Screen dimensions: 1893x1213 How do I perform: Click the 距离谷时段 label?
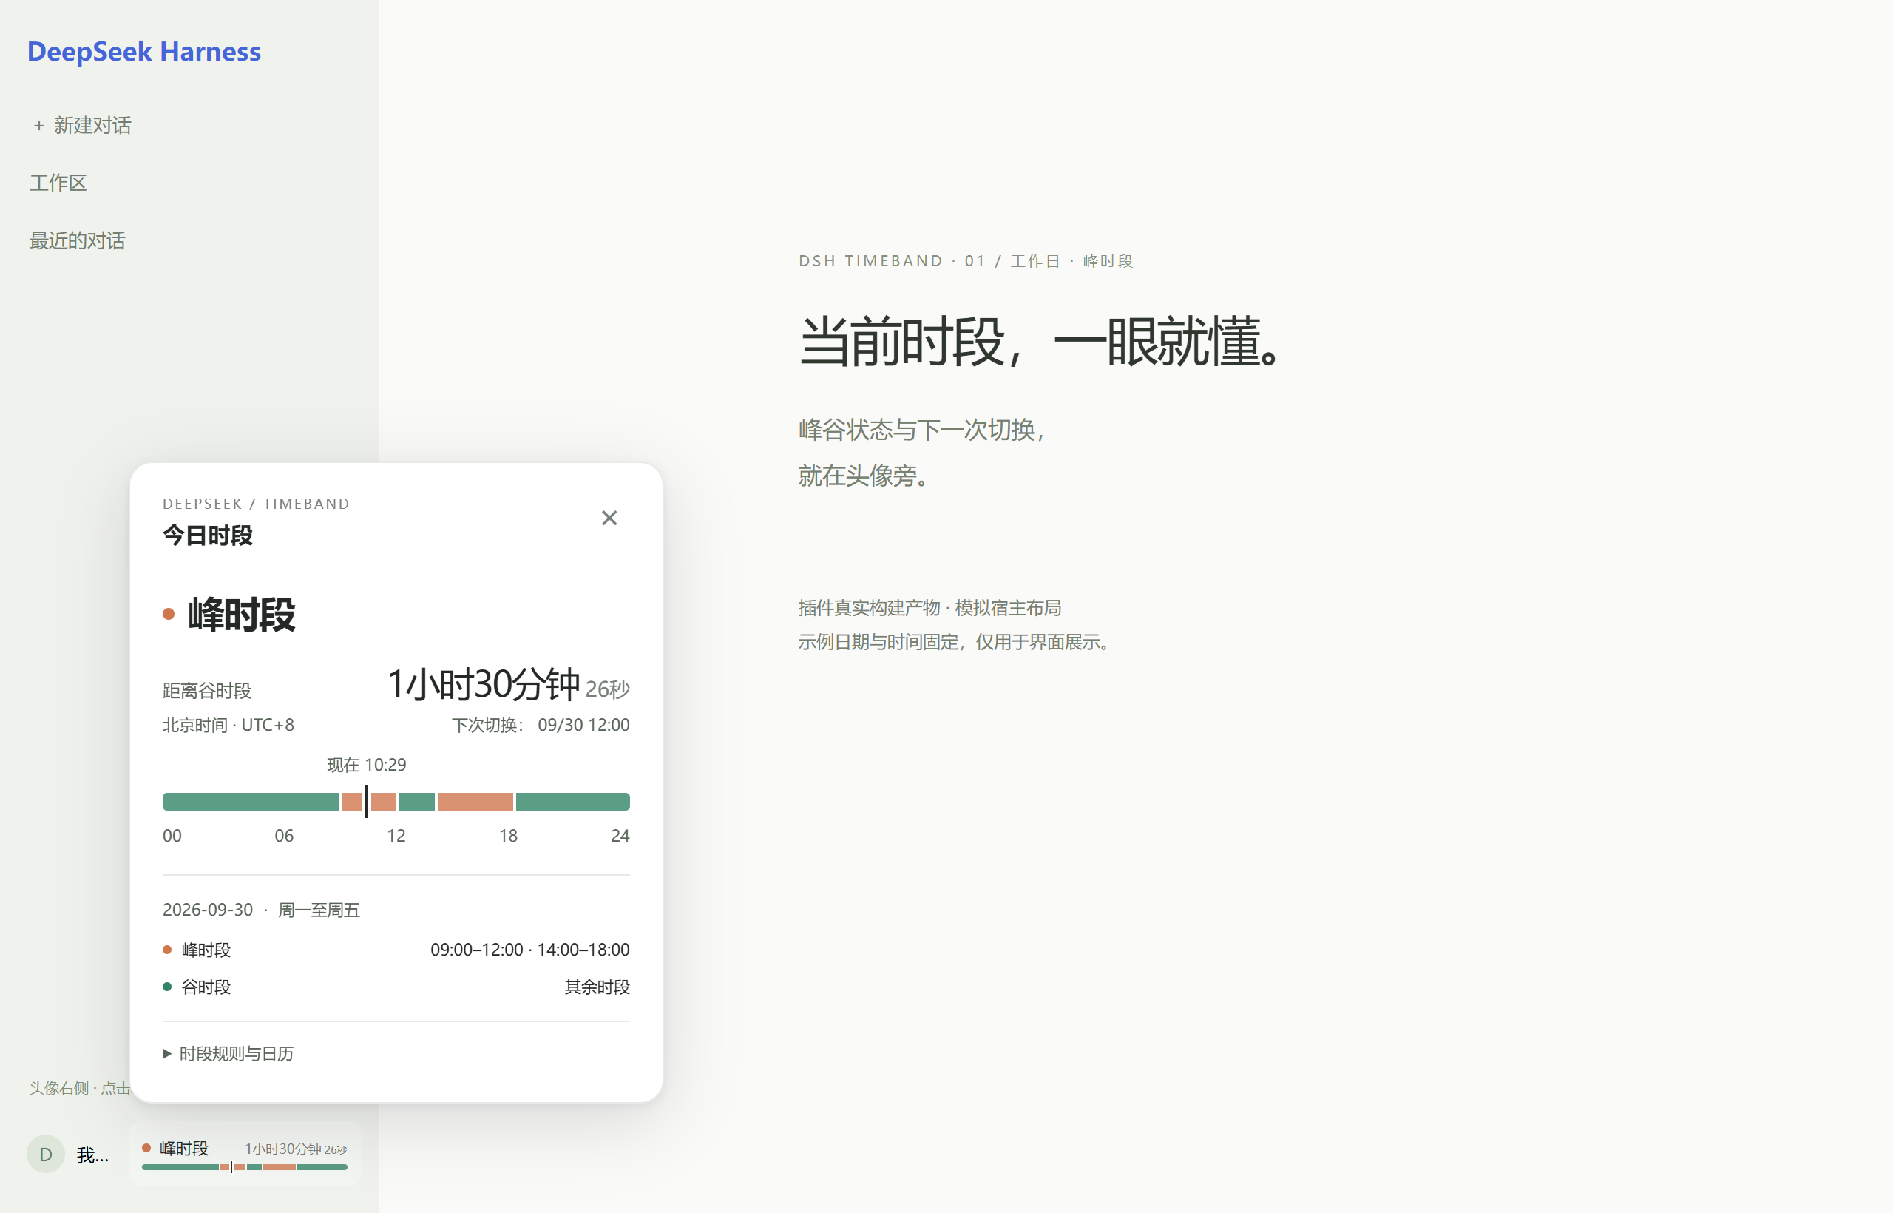207,691
